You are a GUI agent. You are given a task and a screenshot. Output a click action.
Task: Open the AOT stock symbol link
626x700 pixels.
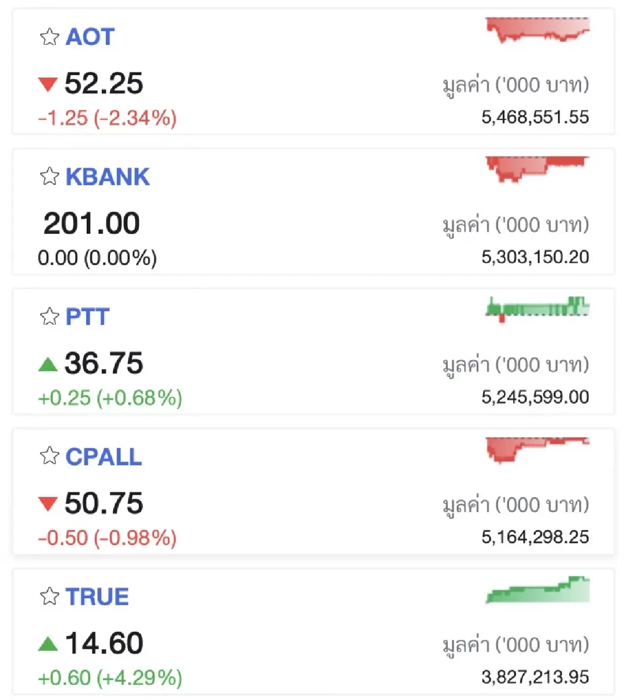tap(90, 37)
